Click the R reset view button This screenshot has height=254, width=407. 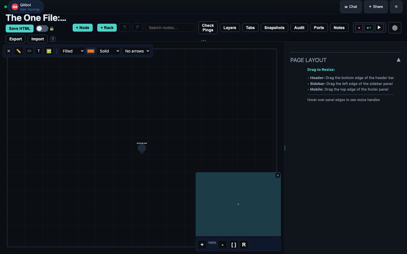[244, 245]
